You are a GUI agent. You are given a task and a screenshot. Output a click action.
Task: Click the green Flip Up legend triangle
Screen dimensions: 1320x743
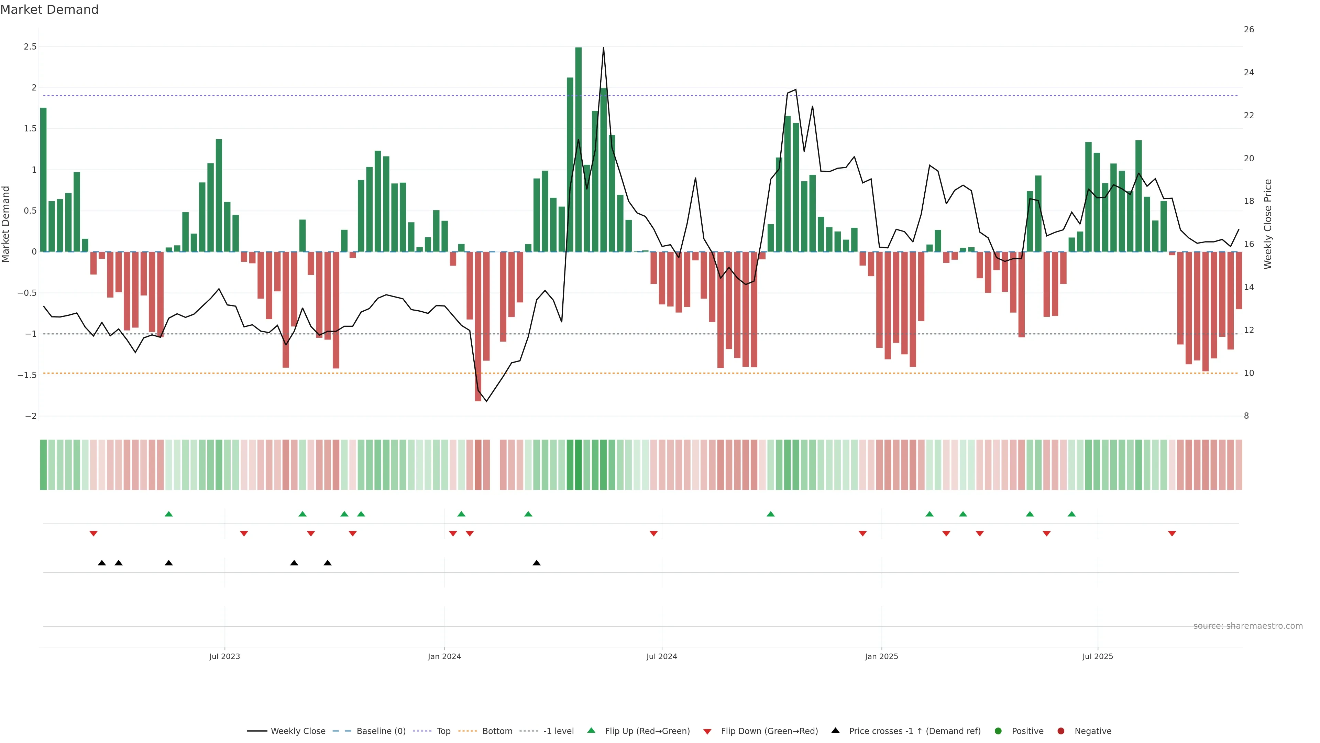tap(591, 731)
